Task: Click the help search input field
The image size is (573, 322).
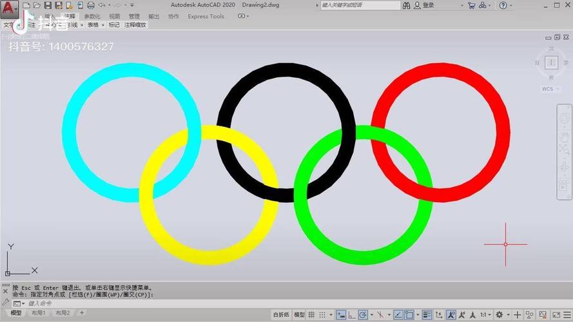Action: point(360,5)
